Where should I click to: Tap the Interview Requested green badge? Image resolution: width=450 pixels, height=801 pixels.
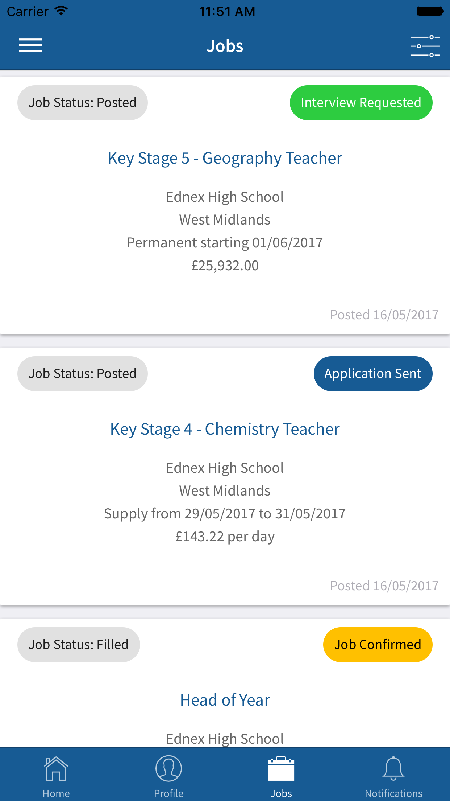tap(361, 103)
